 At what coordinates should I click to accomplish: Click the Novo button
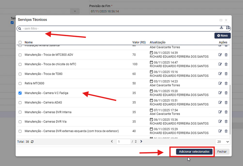point(222,36)
